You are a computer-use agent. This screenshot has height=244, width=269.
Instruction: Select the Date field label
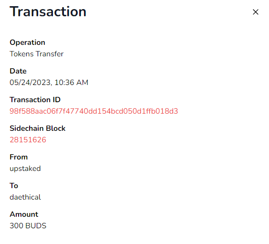18,71
